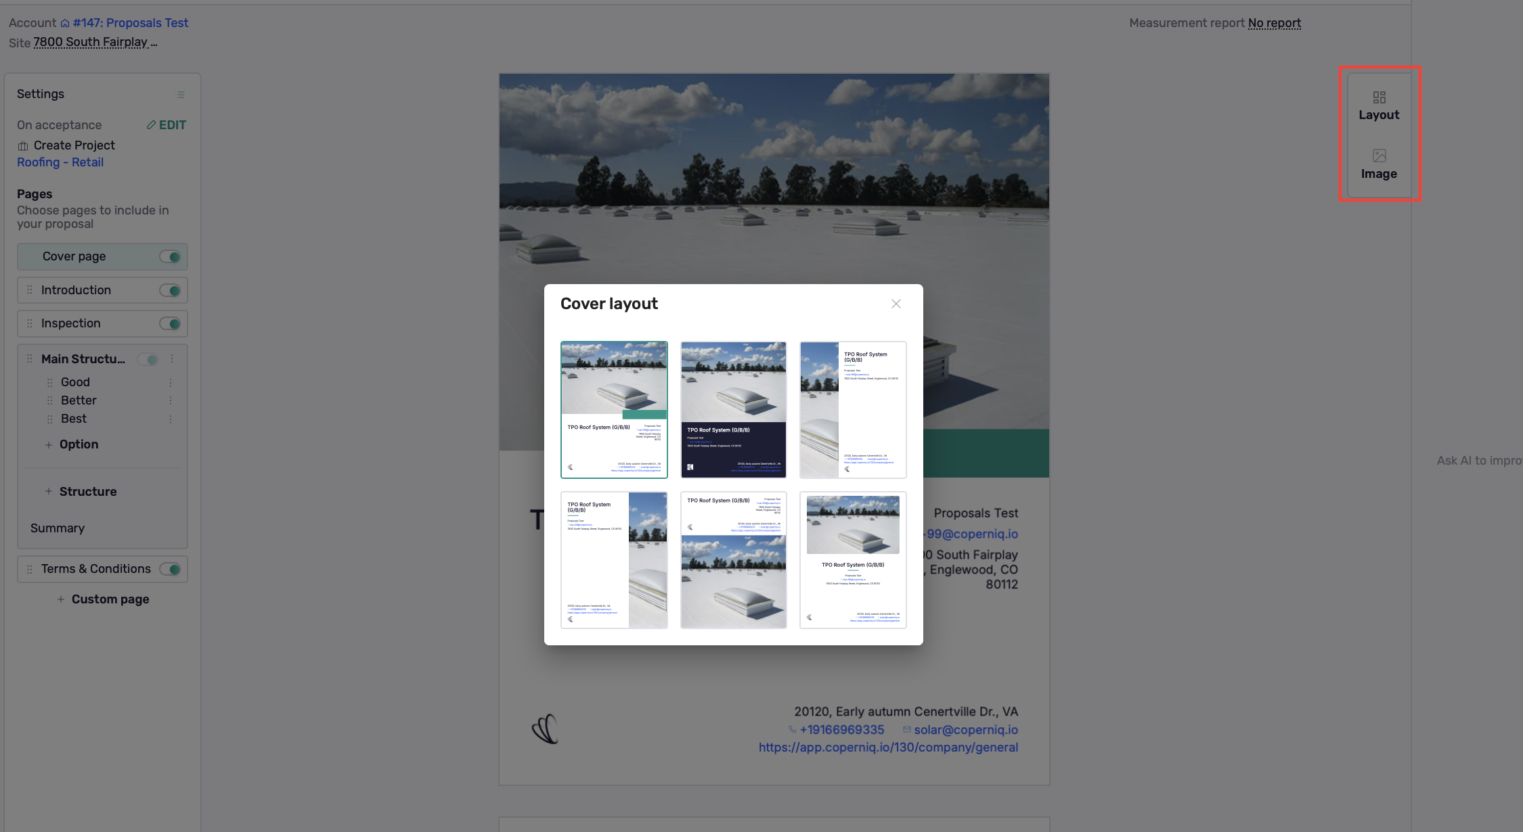The height and width of the screenshot is (832, 1523).
Task: Click the drag handle beside Main Structure
Action: pos(29,359)
